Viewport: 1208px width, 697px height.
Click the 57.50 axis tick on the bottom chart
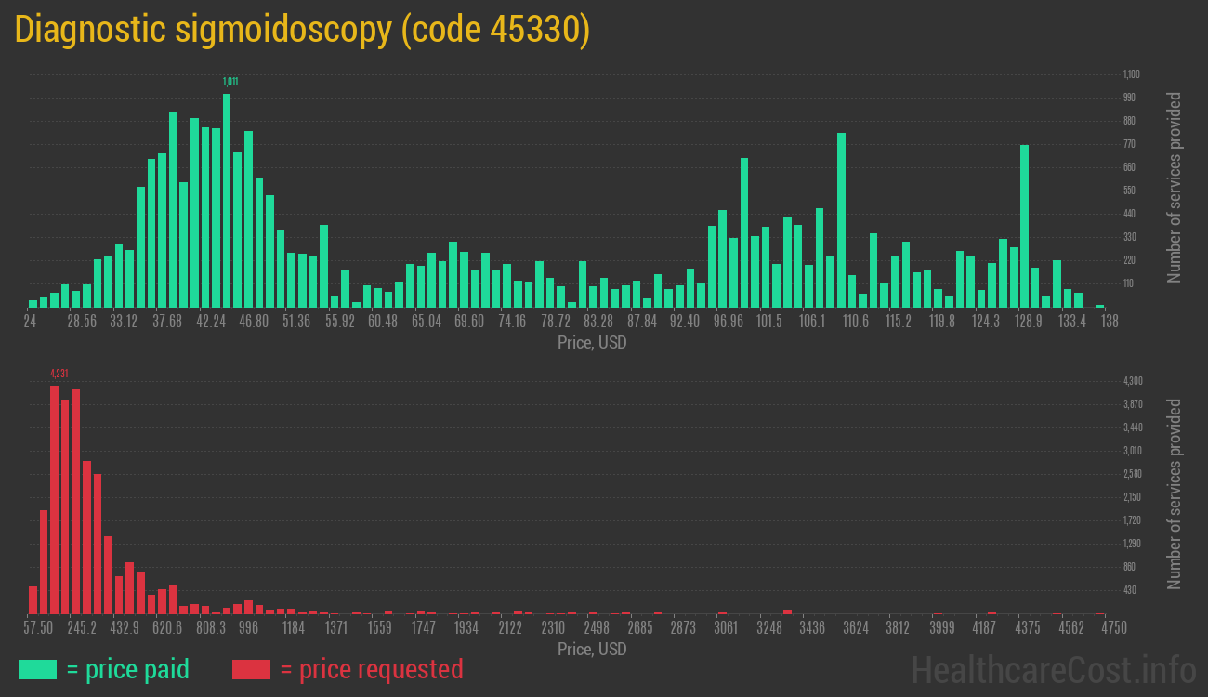(38, 627)
